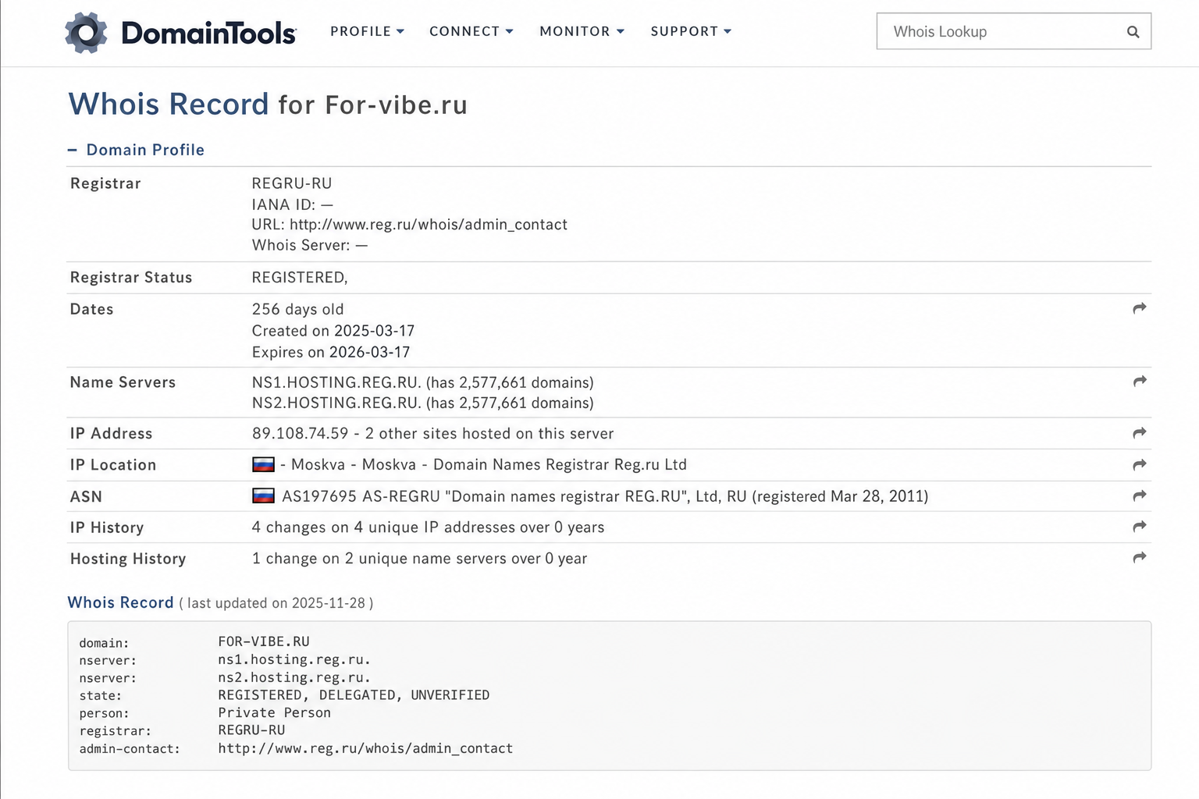This screenshot has height=799, width=1199.
Task: Click the Russian flag in IP Location row
Action: point(263,464)
